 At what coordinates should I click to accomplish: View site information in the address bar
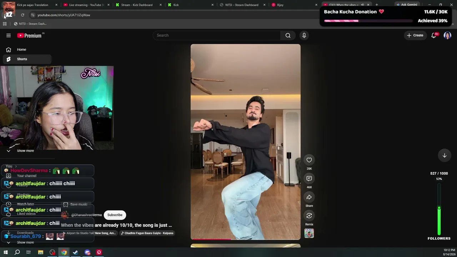click(x=32, y=15)
